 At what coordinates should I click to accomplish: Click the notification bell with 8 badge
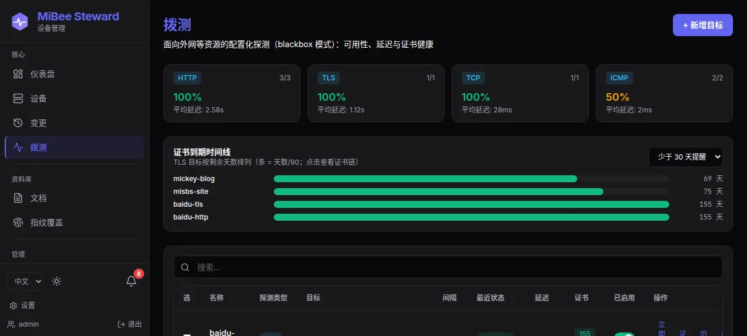click(132, 281)
